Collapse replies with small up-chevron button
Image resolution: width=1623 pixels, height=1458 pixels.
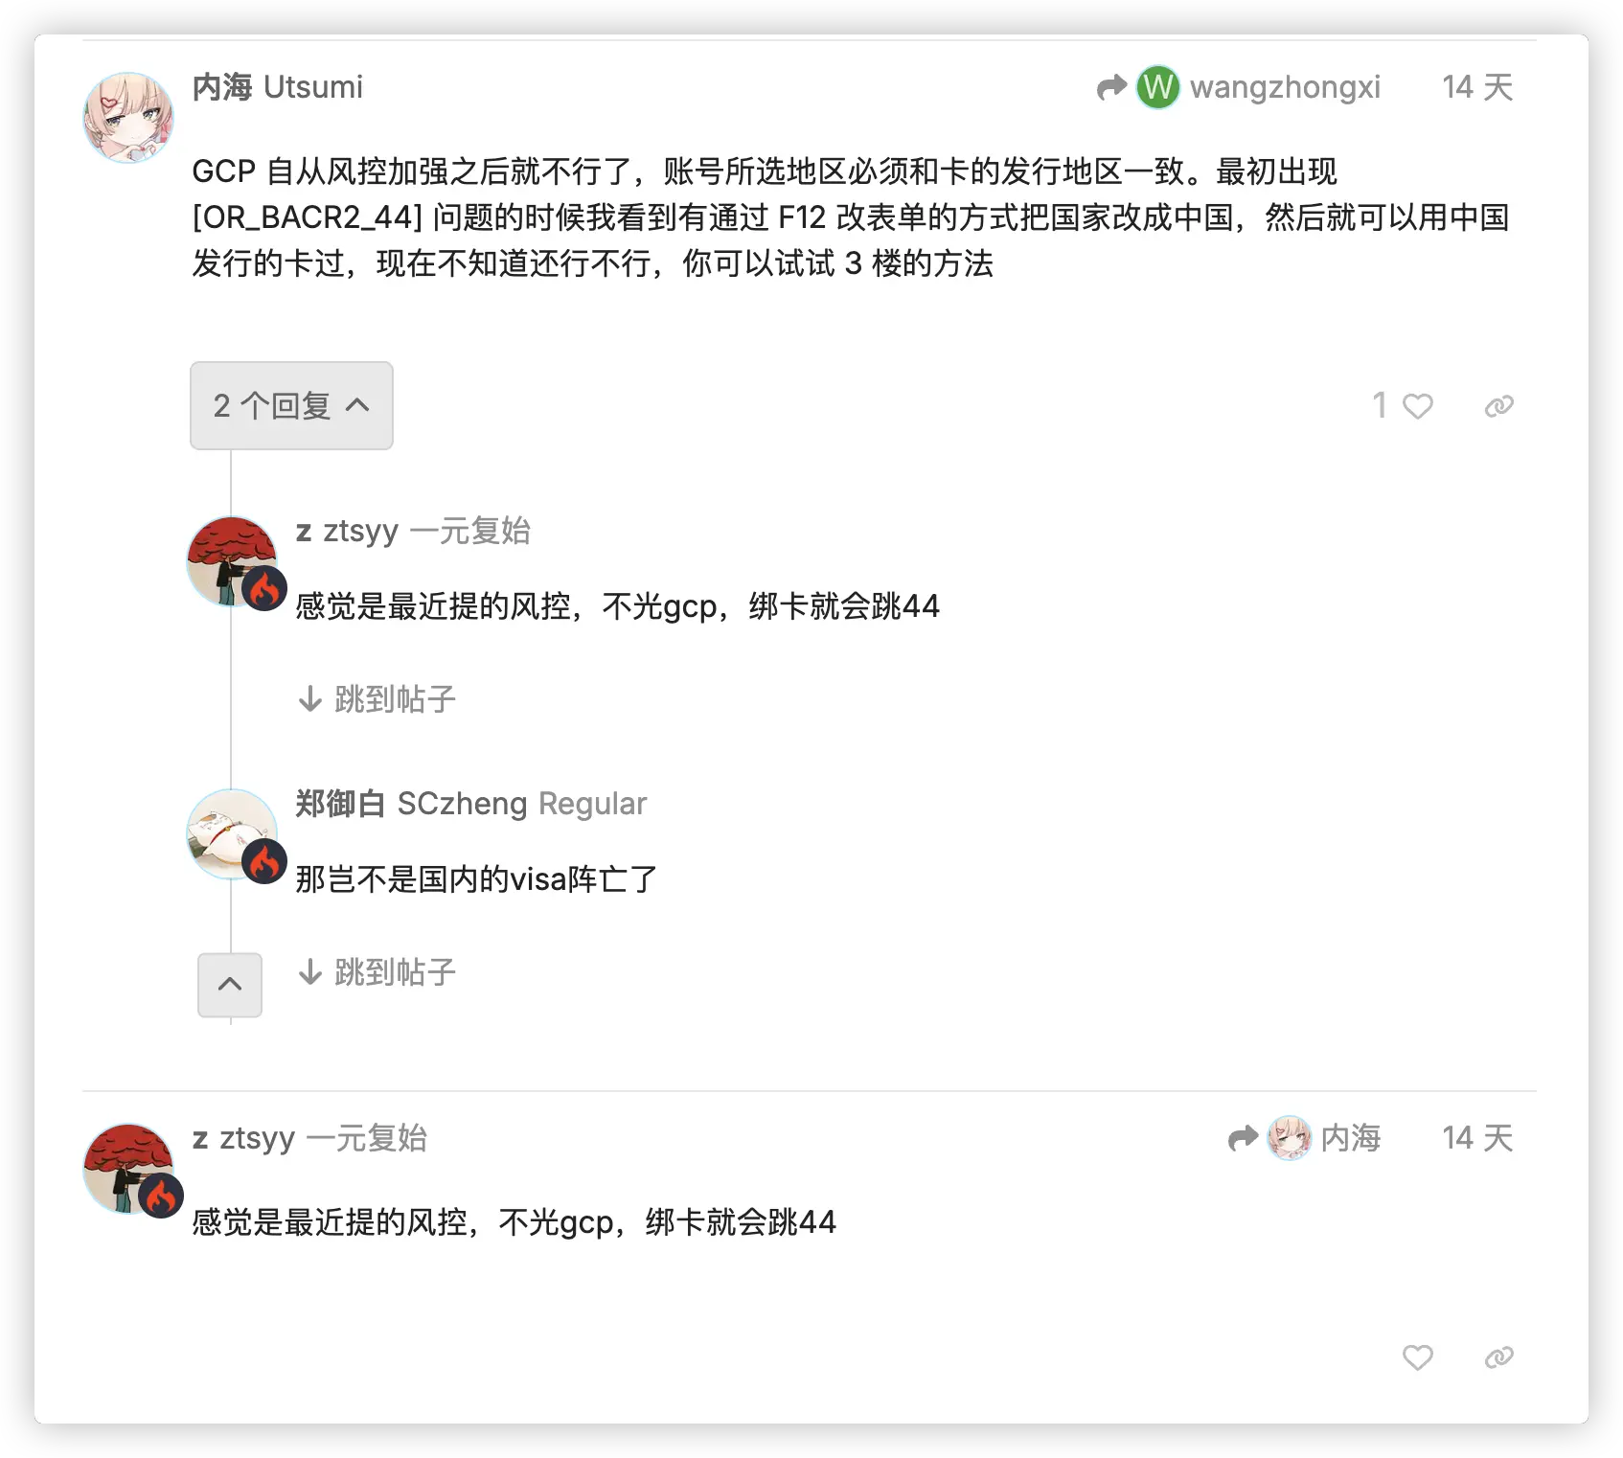230,985
